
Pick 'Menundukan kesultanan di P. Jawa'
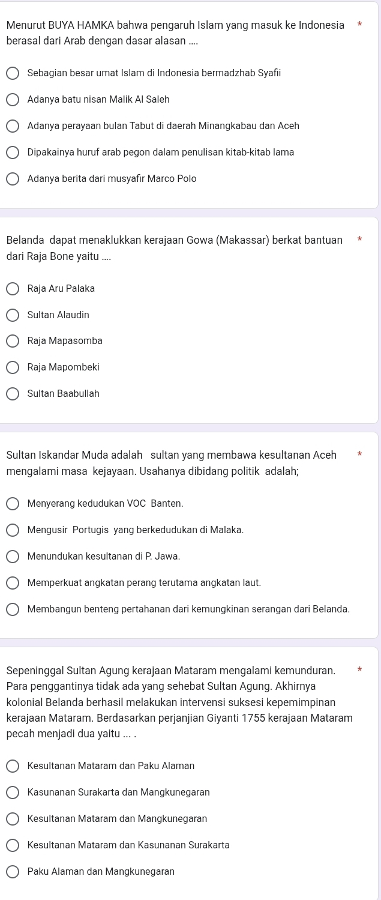pos(13,557)
